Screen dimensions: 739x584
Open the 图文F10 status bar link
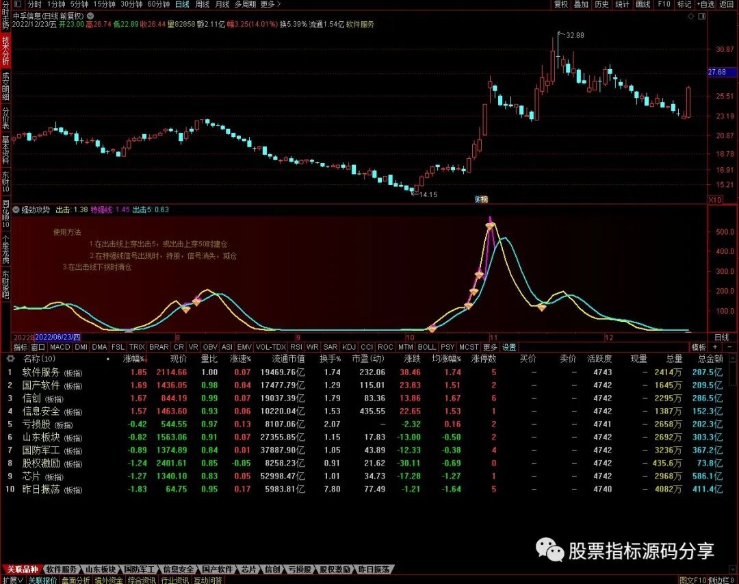[x=692, y=580]
